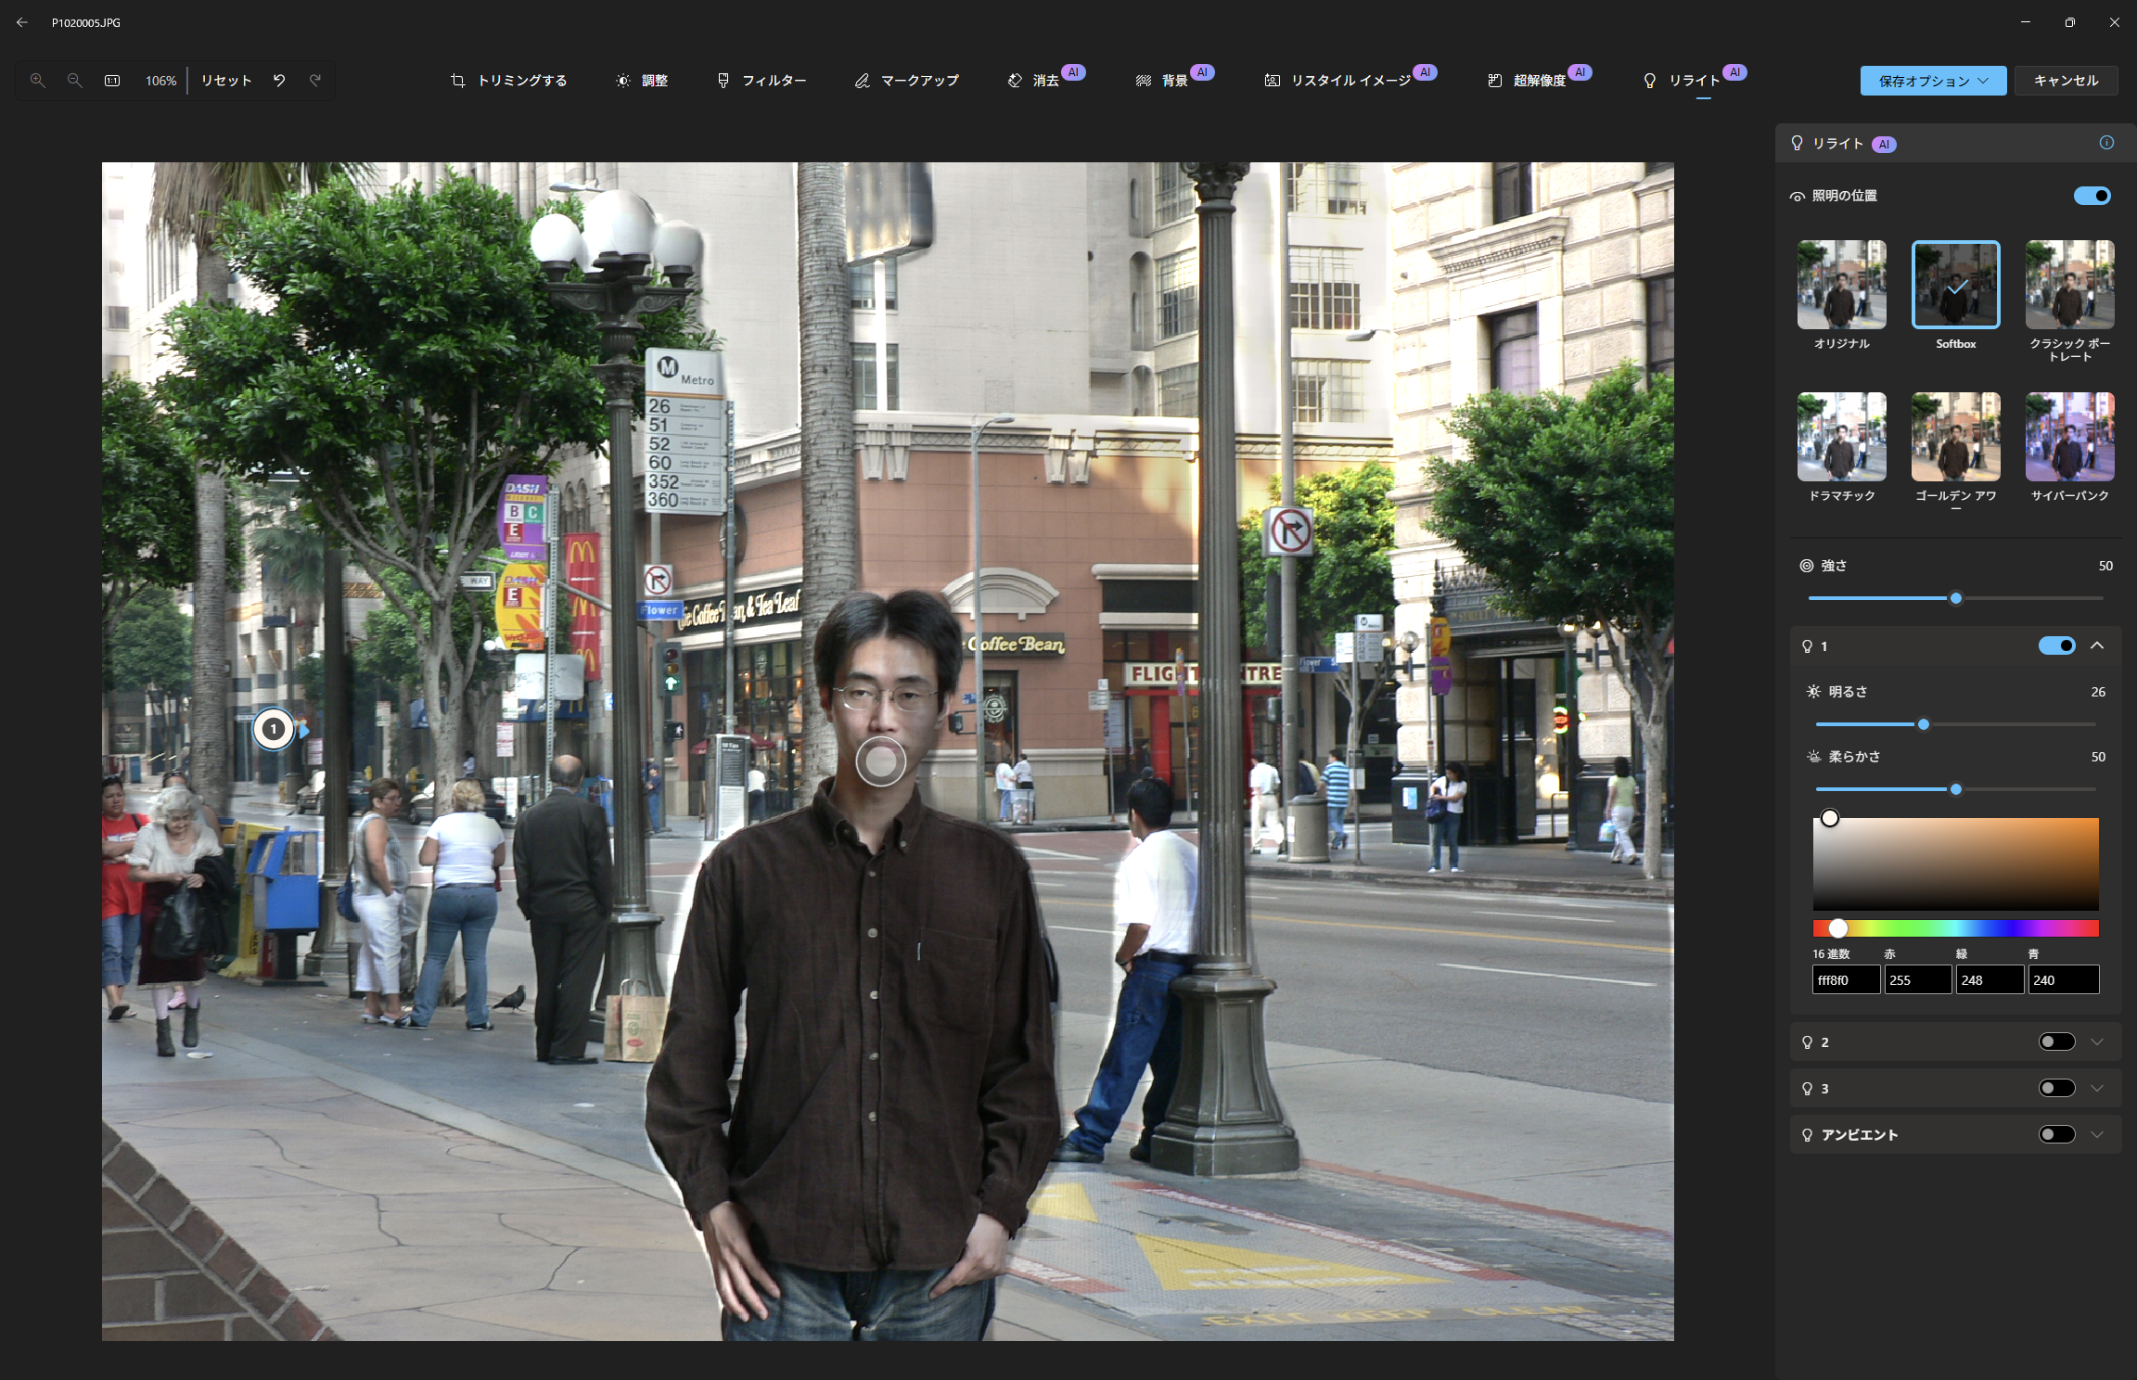Click the zoom out magnifier icon
Image resolution: width=2137 pixels, height=1380 pixels.
click(75, 81)
